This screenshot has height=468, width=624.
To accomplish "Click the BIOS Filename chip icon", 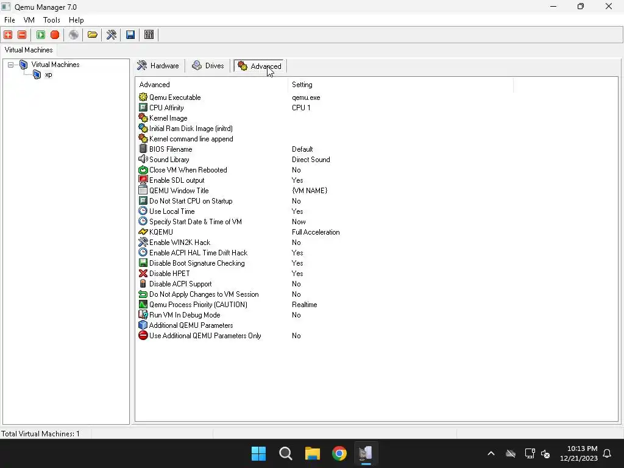I will [x=143, y=149].
